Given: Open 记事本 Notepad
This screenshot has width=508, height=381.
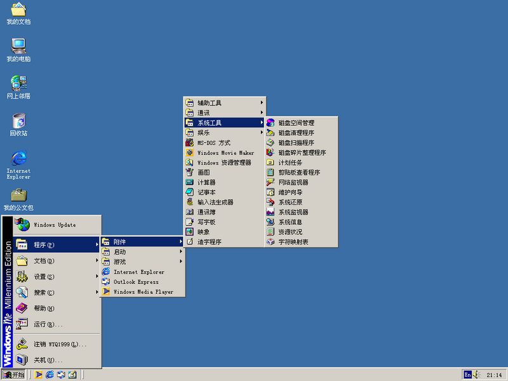Looking at the screenshot, I should coord(224,192).
